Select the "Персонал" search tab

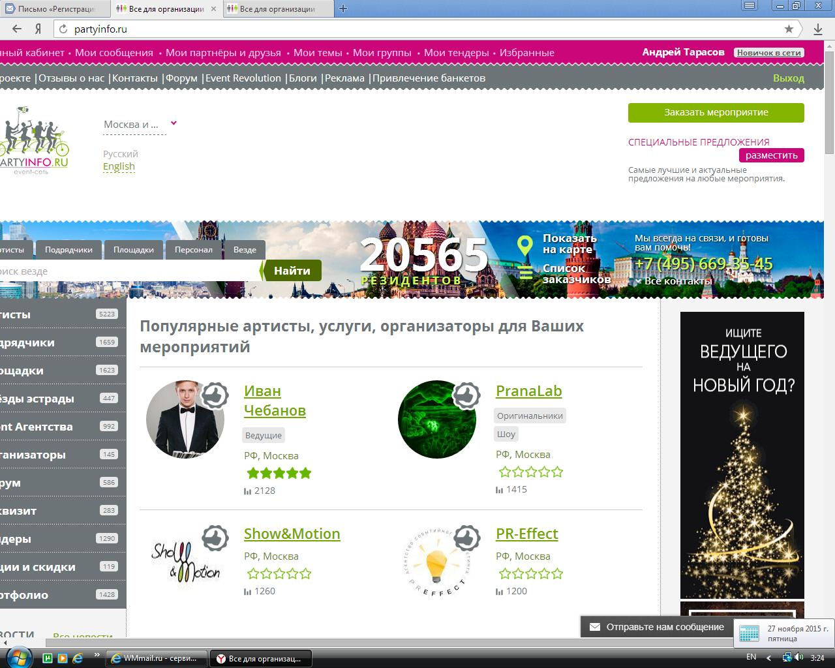pos(194,250)
